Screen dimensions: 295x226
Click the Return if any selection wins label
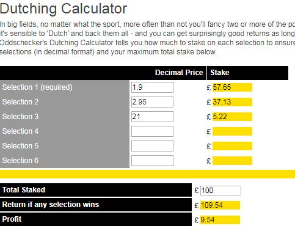(x=51, y=205)
